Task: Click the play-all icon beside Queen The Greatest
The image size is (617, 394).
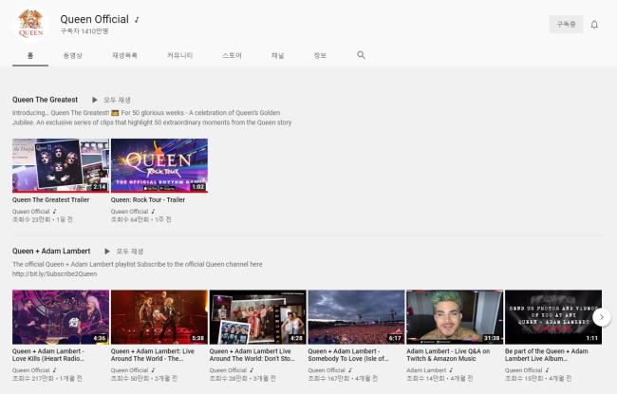Action: point(94,100)
